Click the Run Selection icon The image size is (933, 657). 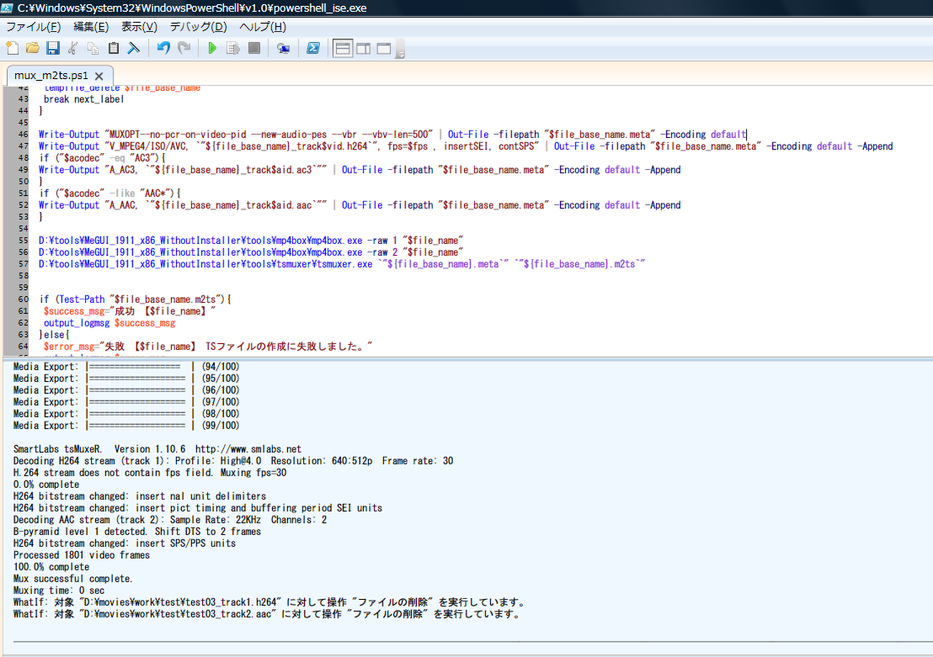click(x=233, y=48)
